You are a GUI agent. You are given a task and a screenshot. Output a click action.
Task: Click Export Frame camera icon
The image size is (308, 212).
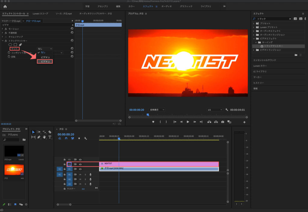pyautogui.click(x=223, y=122)
